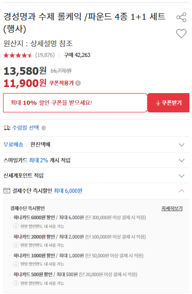Screen dimensions: 192x294
Task: Collapse the 결제수단 즉시할인 section
Action: pyautogui.click(x=181, y=191)
